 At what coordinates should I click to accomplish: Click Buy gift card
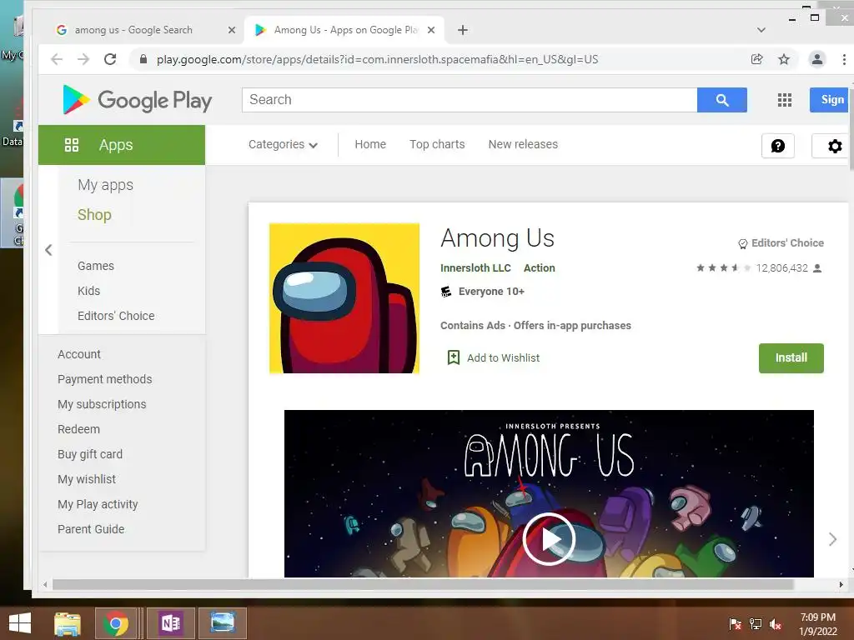[x=90, y=454]
